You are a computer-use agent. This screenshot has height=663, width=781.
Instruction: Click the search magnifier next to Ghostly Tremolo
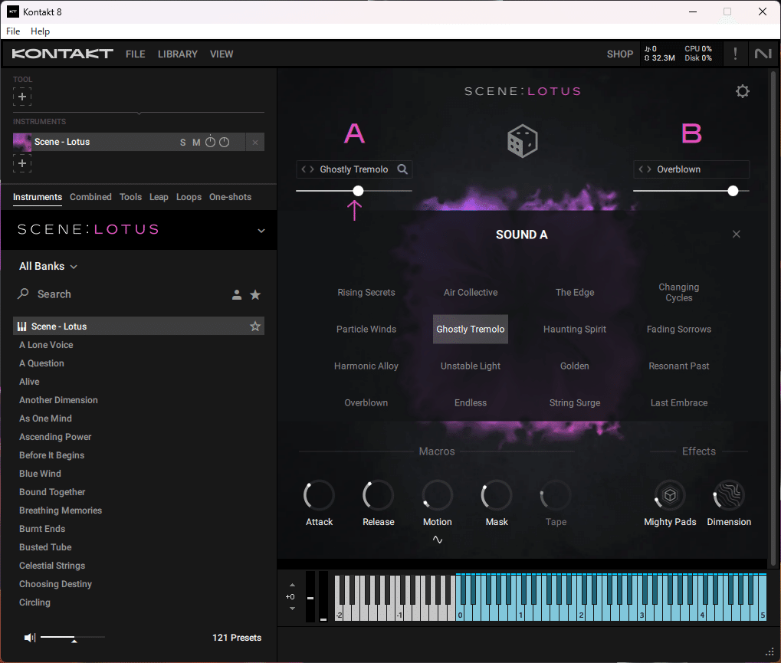[402, 169]
